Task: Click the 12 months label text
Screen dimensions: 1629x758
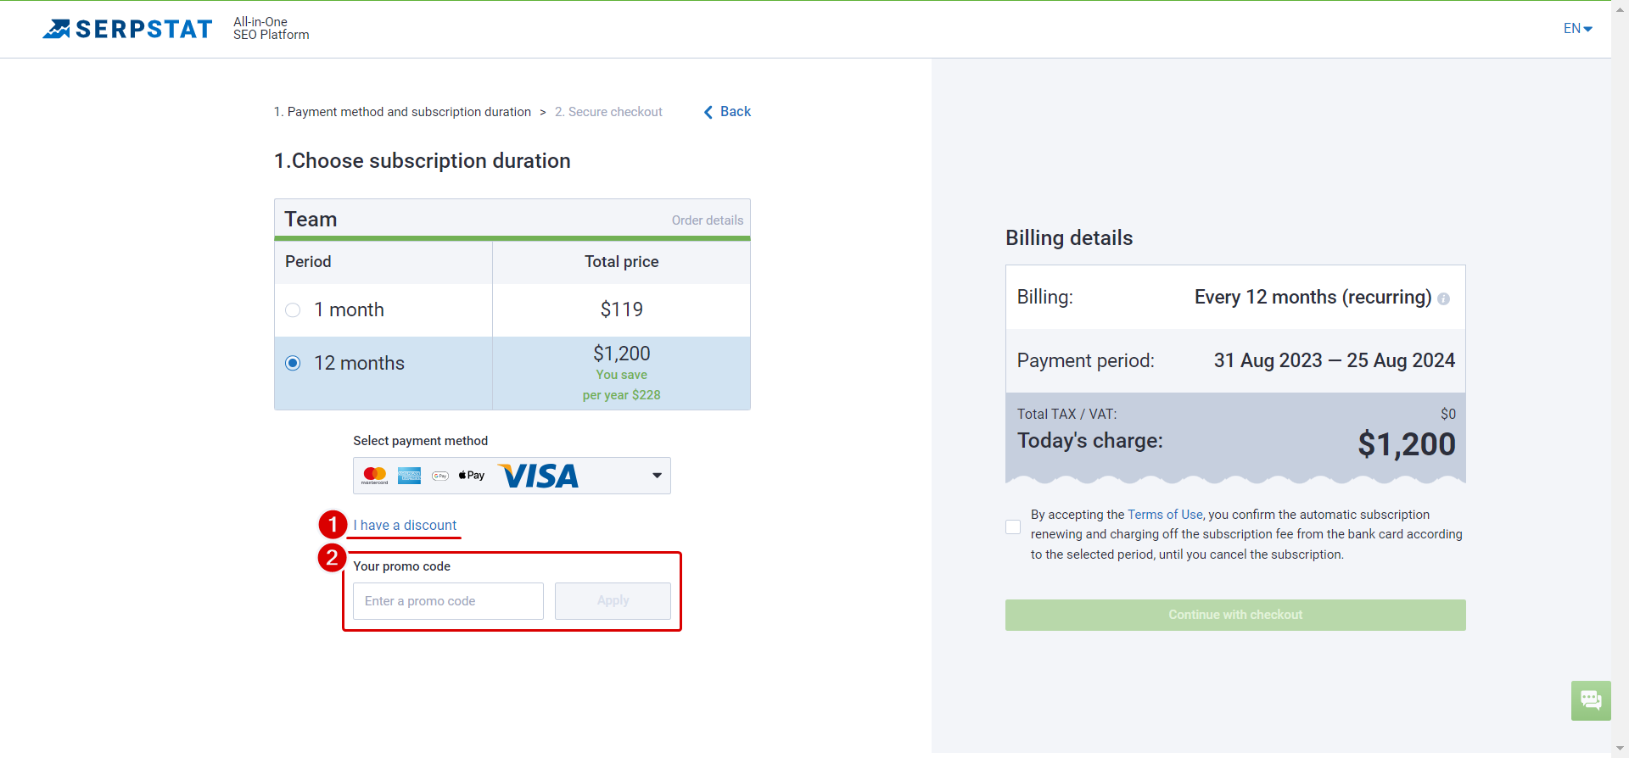Action: pyautogui.click(x=359, y=364)
